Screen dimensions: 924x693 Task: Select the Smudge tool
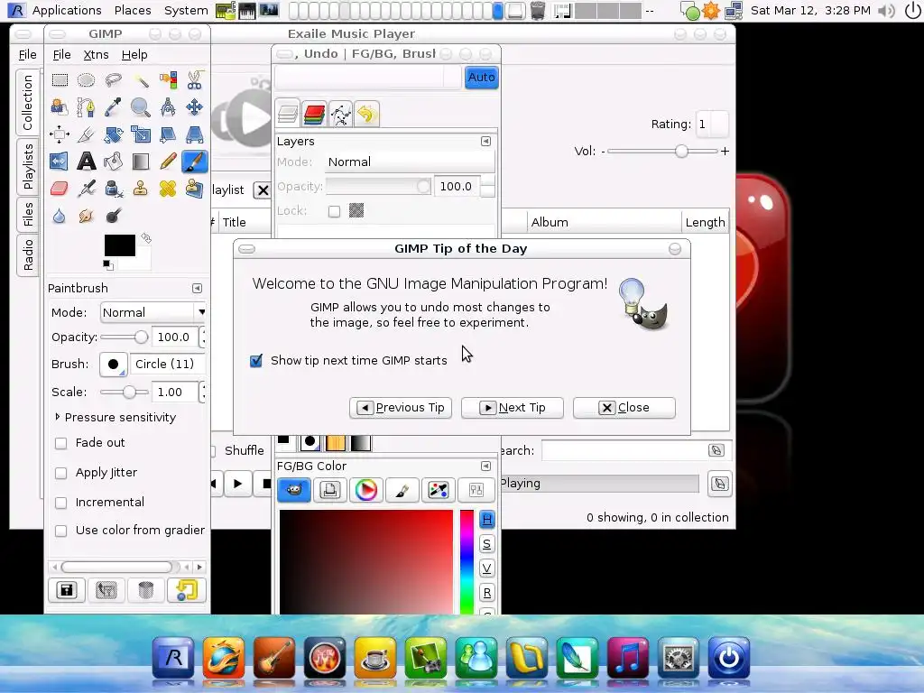pos(86,216)
